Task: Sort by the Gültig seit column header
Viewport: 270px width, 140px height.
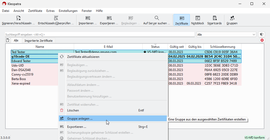Action: 177,47
